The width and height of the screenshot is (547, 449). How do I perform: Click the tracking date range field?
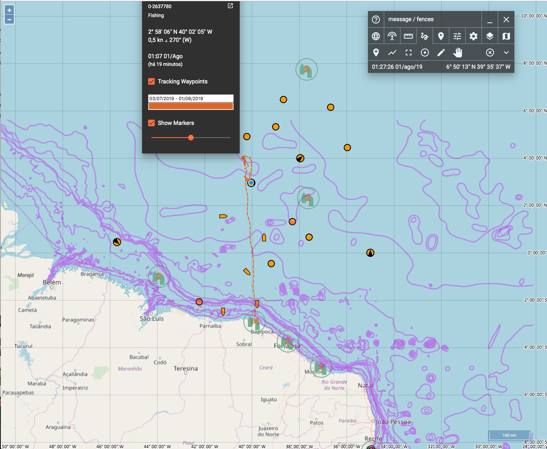pyautogui.click(x=191, y=99)
